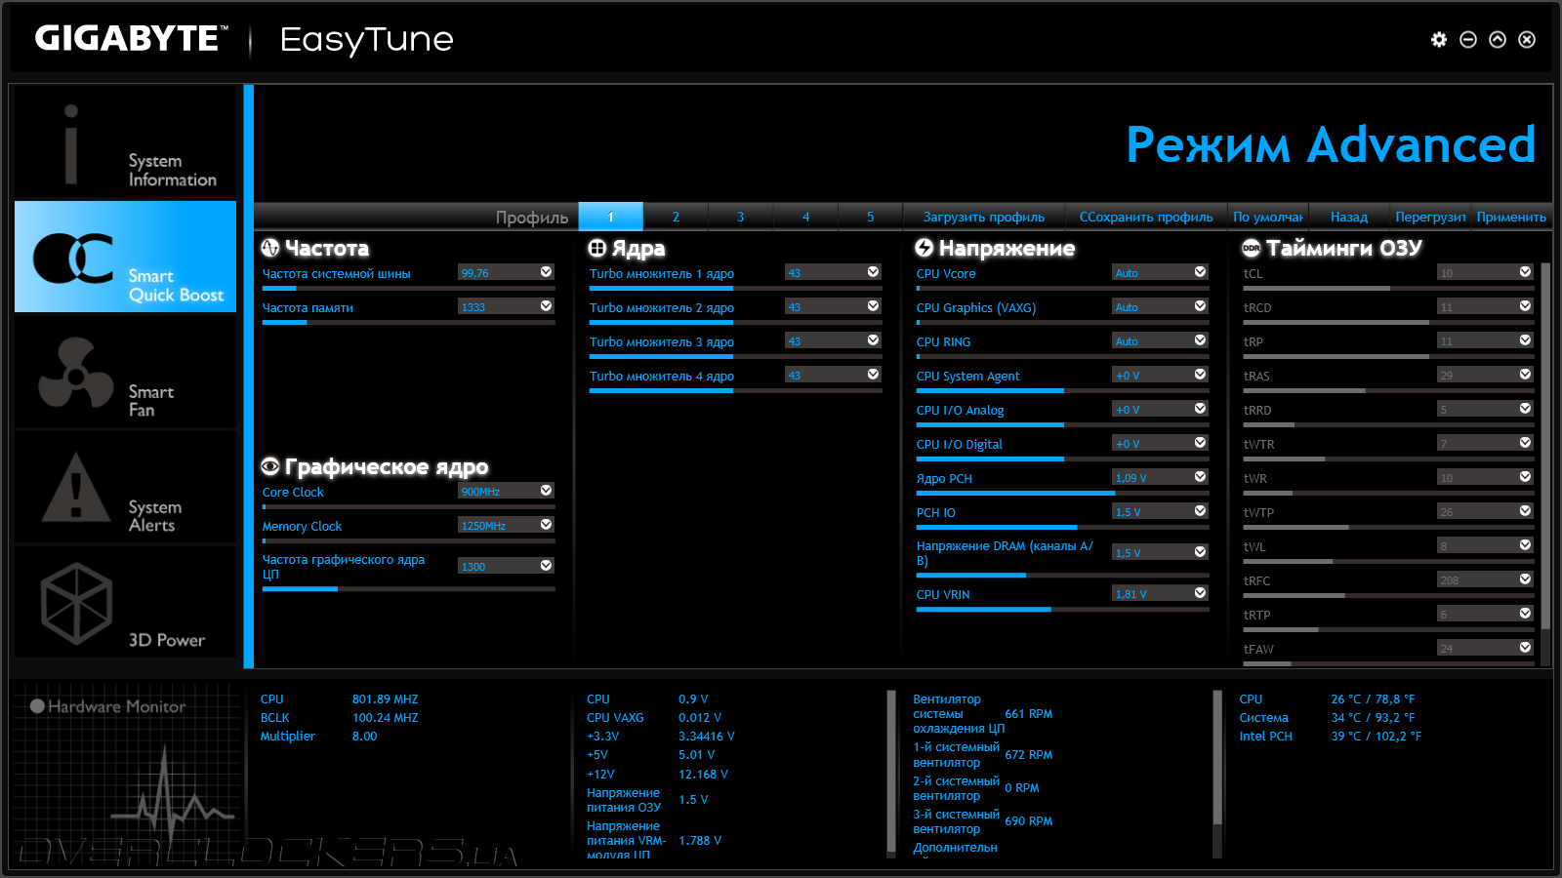1562x878 pixels.
Task: Open 3D Power section
Action: tap(125, 602)
